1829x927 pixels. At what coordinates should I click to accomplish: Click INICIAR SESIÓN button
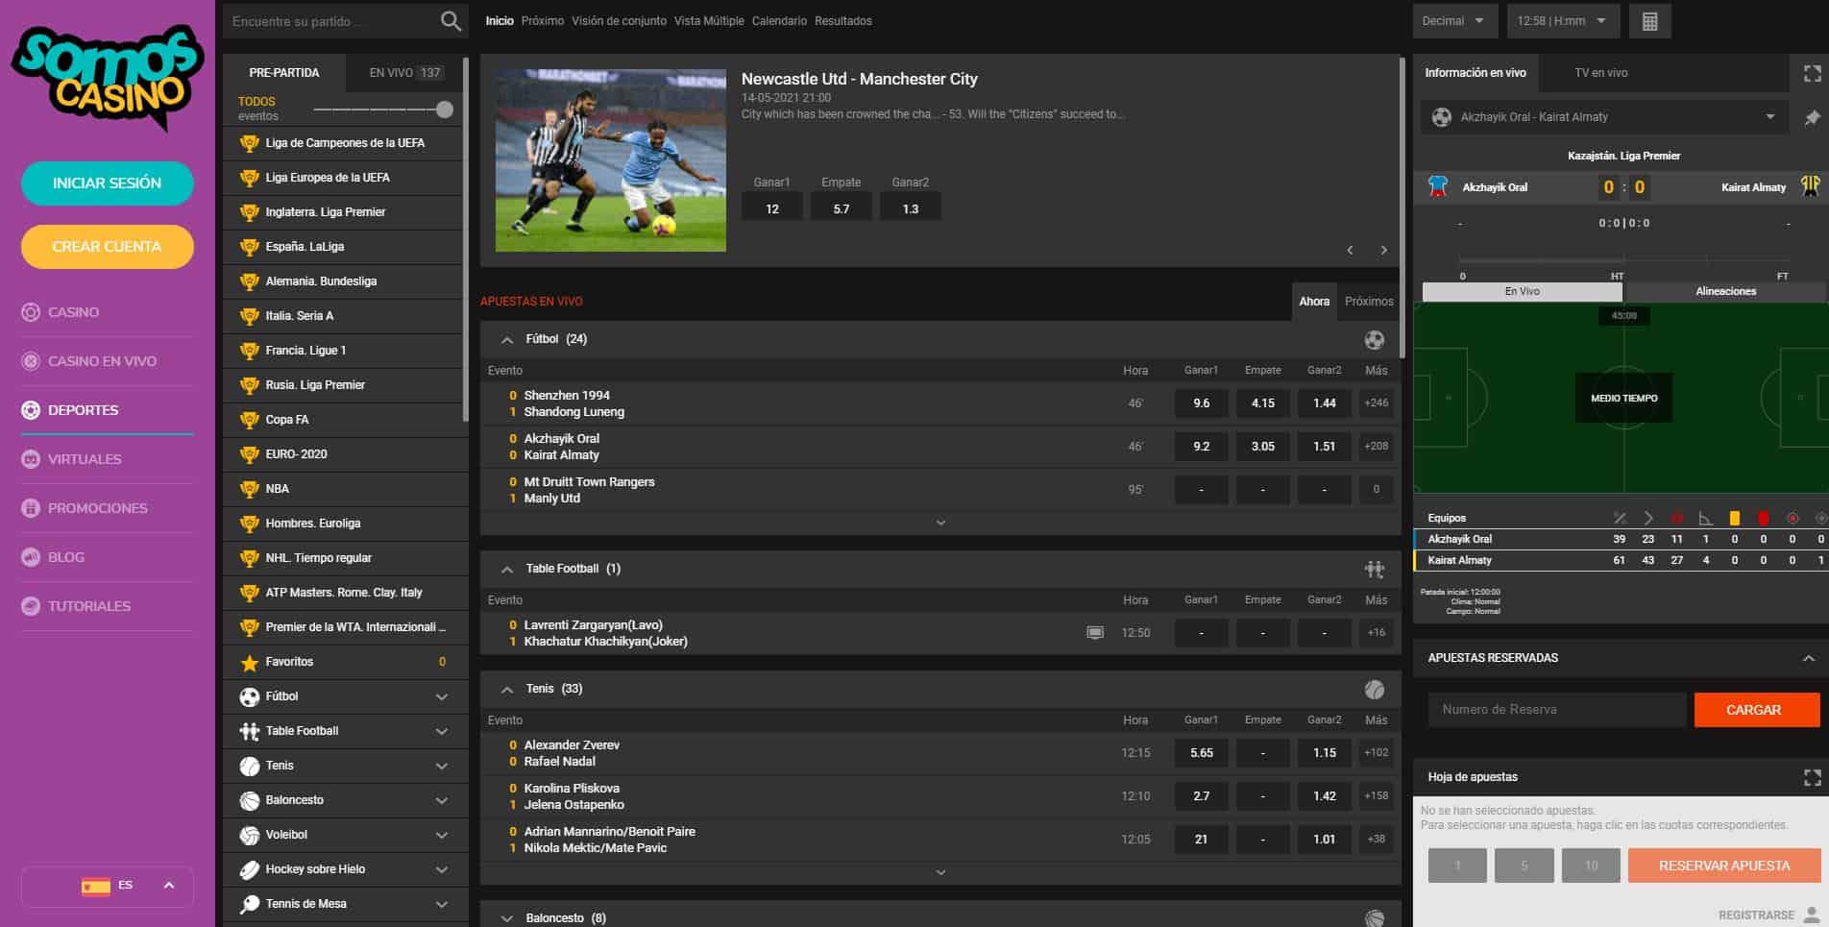click(108, 183)
